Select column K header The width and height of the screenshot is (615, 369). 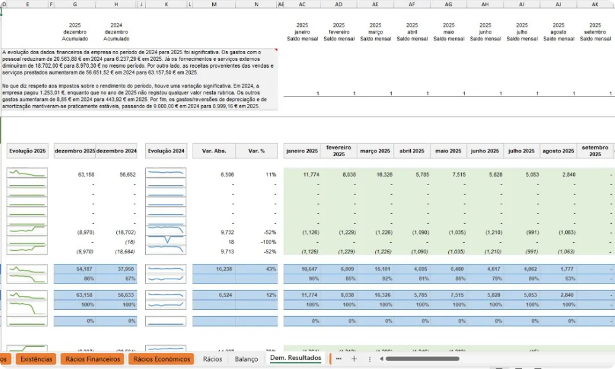click(166, 4)
